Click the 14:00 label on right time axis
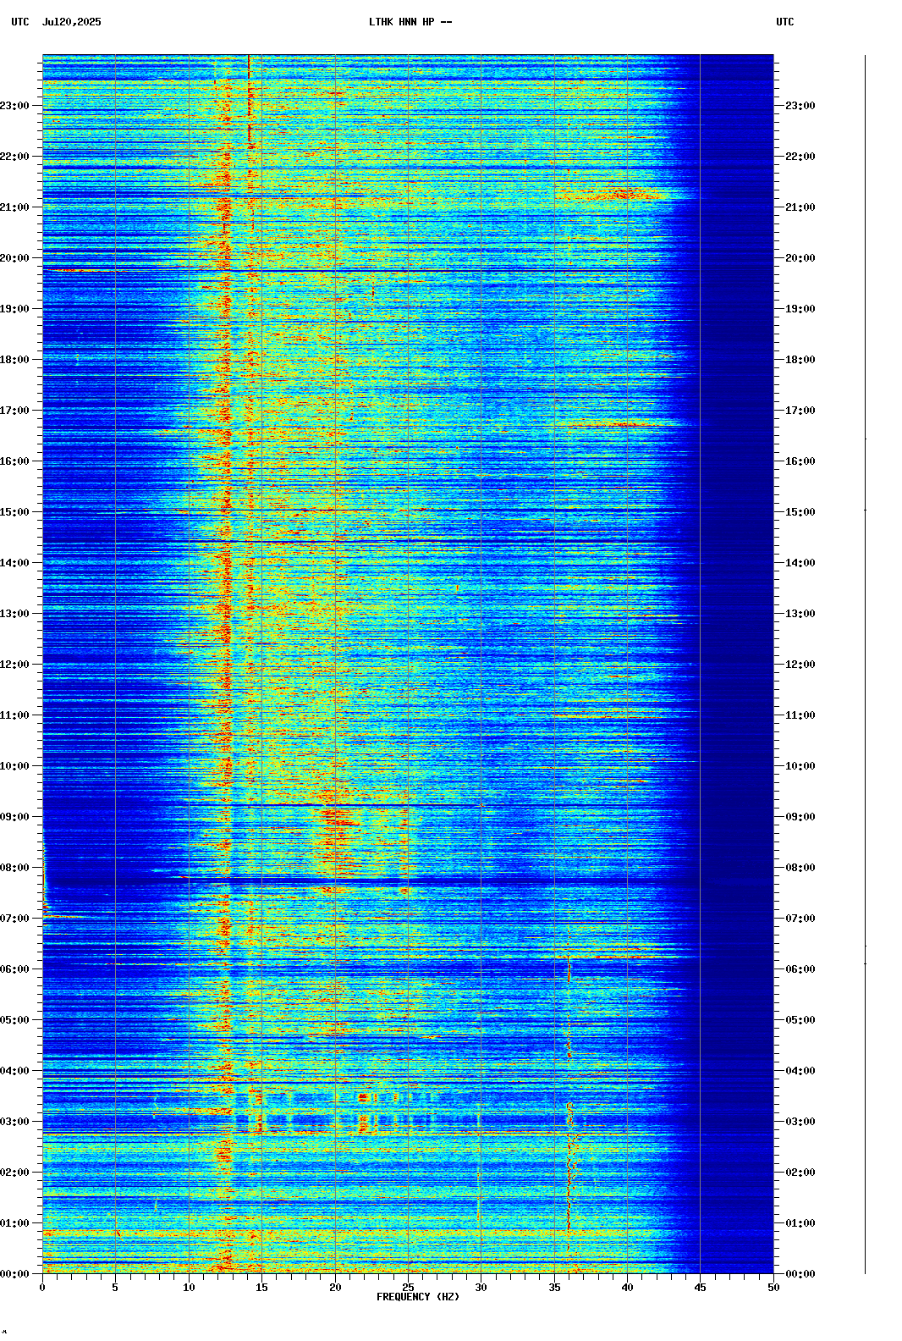902x1341 pixels. [x=800, y=563]
